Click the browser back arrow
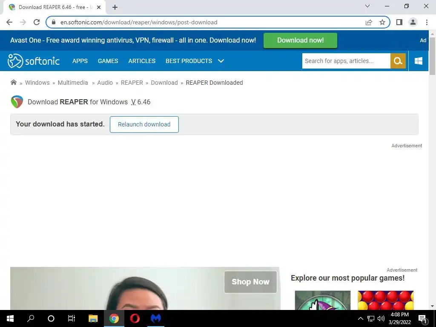 tap(9, 22)
